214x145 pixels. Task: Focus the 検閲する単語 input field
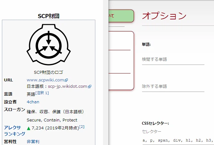[173, 59]
